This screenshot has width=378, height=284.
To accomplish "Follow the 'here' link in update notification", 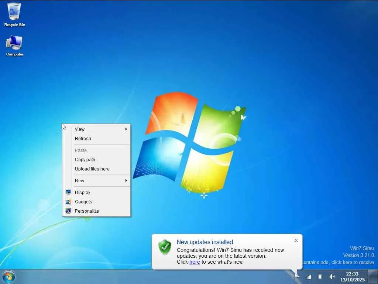I will (195, 262).
